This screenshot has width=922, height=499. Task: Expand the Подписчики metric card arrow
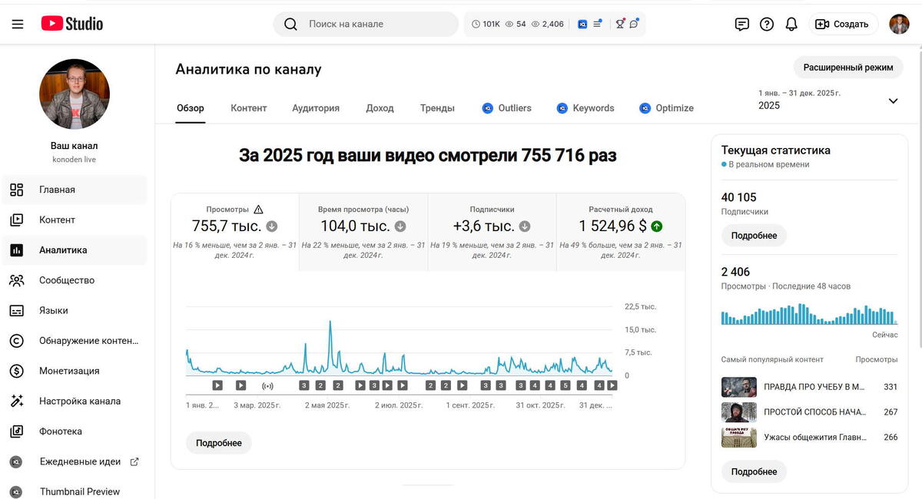click(x=524, y=226)
